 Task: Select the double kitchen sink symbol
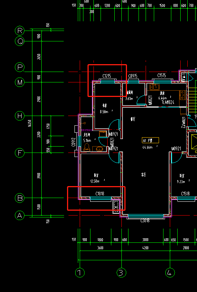pos(155,87)
